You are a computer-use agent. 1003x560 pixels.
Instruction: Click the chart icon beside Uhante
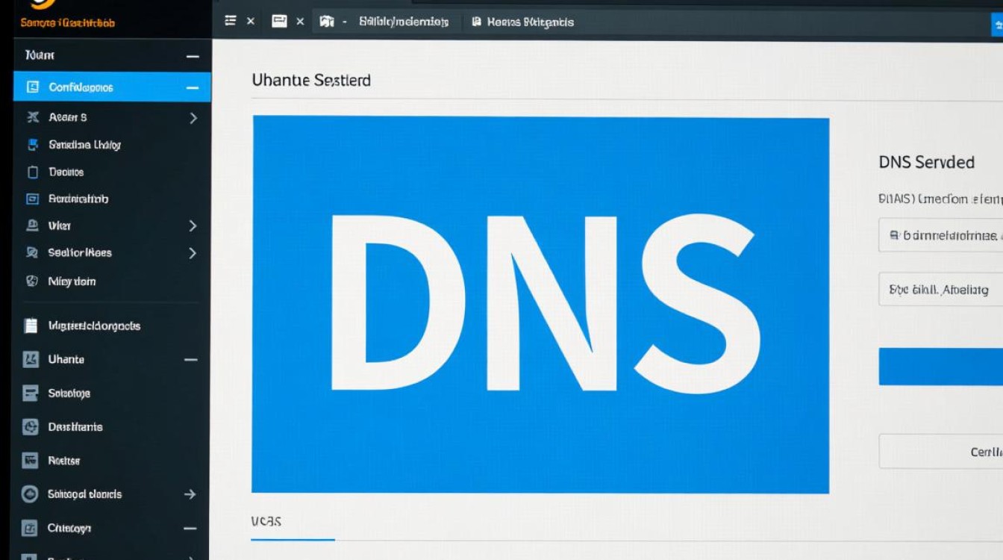tap(31, 359)
